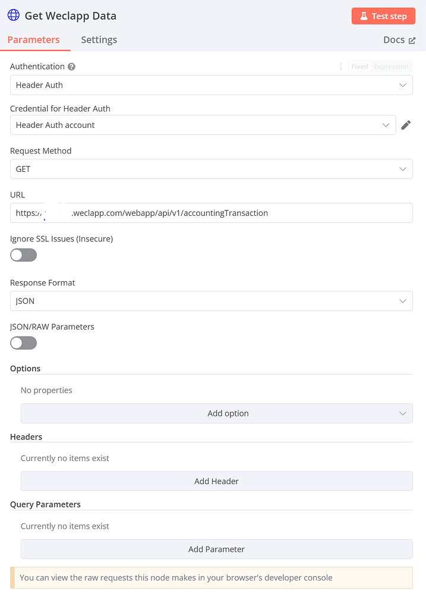Viewport: 426px width, 609px height.
Task: Switch to the Settings tab
Action: pyautogui.click(x=99, y=40)
